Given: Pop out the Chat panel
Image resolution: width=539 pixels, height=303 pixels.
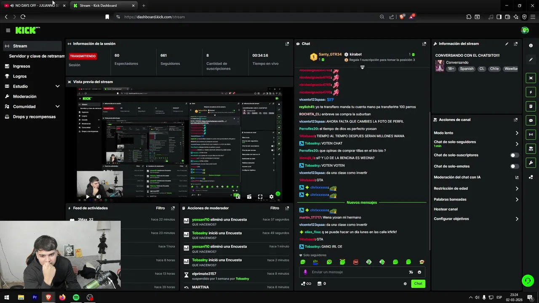Looking at the screenshot, I should pos(424,44).
